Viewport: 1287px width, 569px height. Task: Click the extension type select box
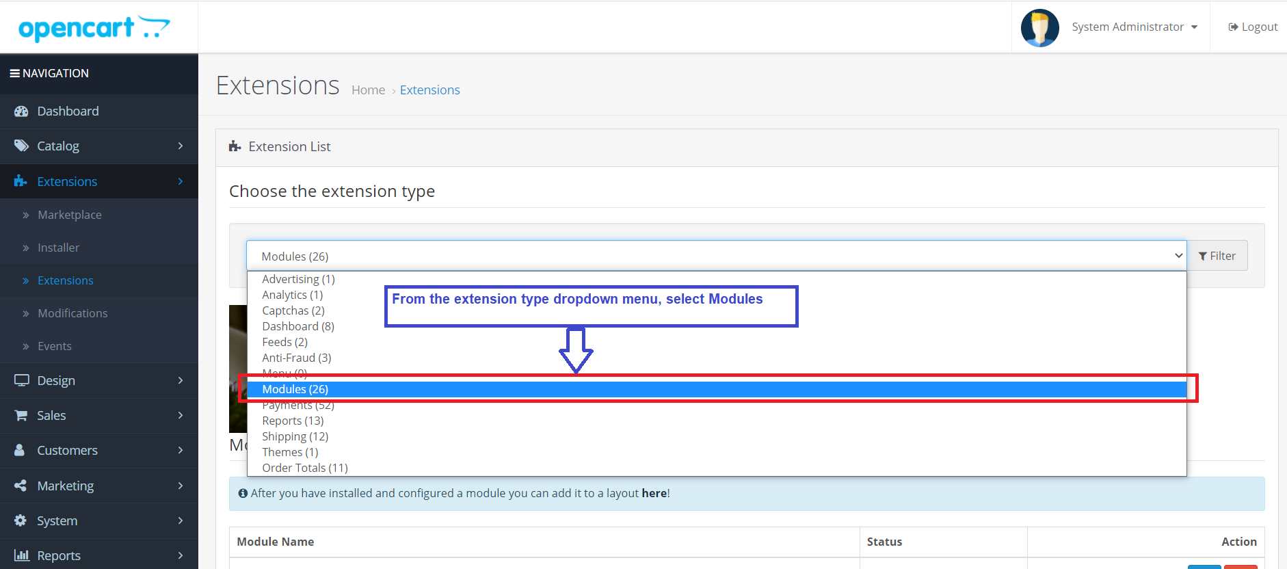(716, 256)
